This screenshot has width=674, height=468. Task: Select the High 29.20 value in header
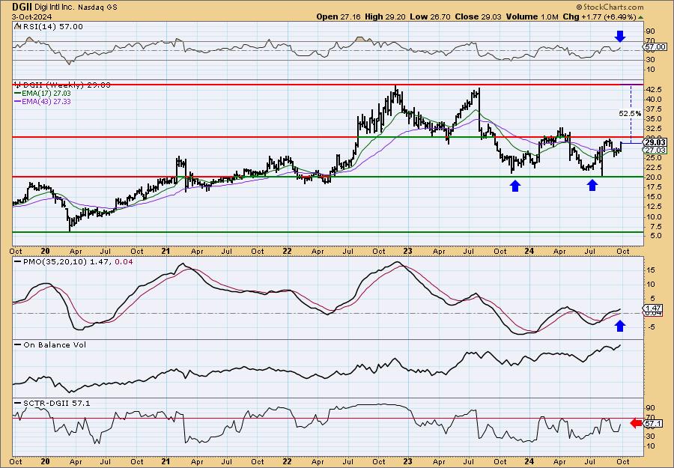[385, 16]
